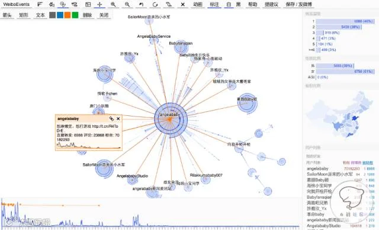
Task: Select 许雅欣_Yx row in user list
Action: coord(341,209)
